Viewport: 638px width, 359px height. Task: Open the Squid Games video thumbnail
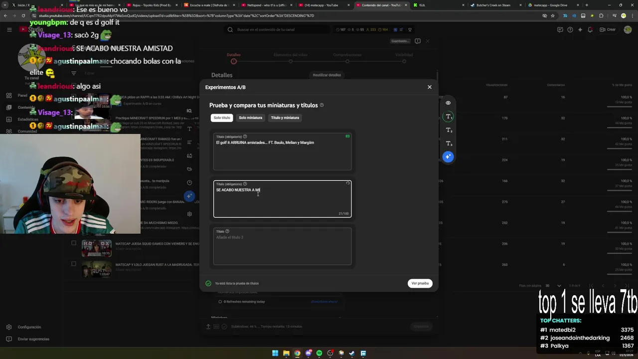pyautogui.click(x=96, y=248)
